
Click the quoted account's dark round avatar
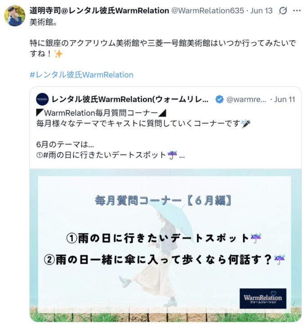(42, 99)
